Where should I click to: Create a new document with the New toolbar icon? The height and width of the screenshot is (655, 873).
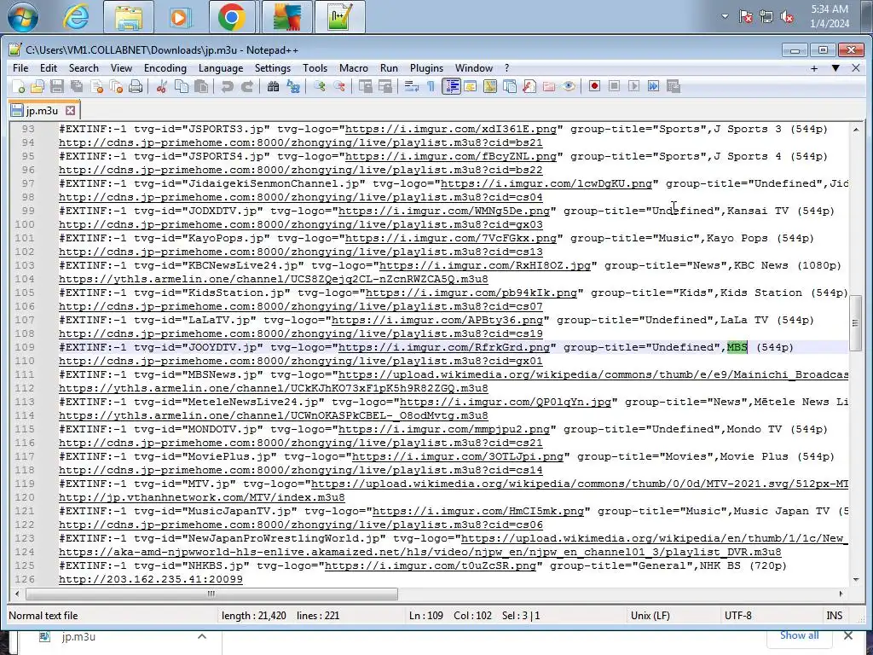tap(19, 87)
